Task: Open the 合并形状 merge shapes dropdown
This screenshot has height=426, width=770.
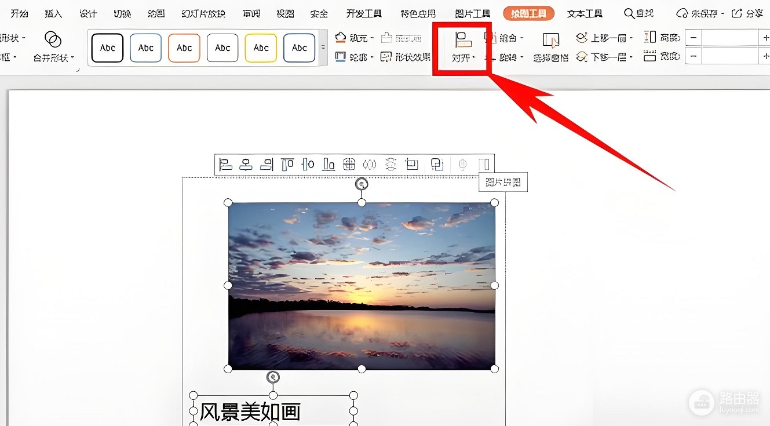Action: 53,48
